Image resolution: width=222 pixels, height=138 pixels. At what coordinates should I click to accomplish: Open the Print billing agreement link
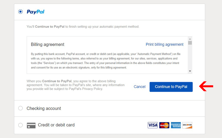click(x=165, y=45)
